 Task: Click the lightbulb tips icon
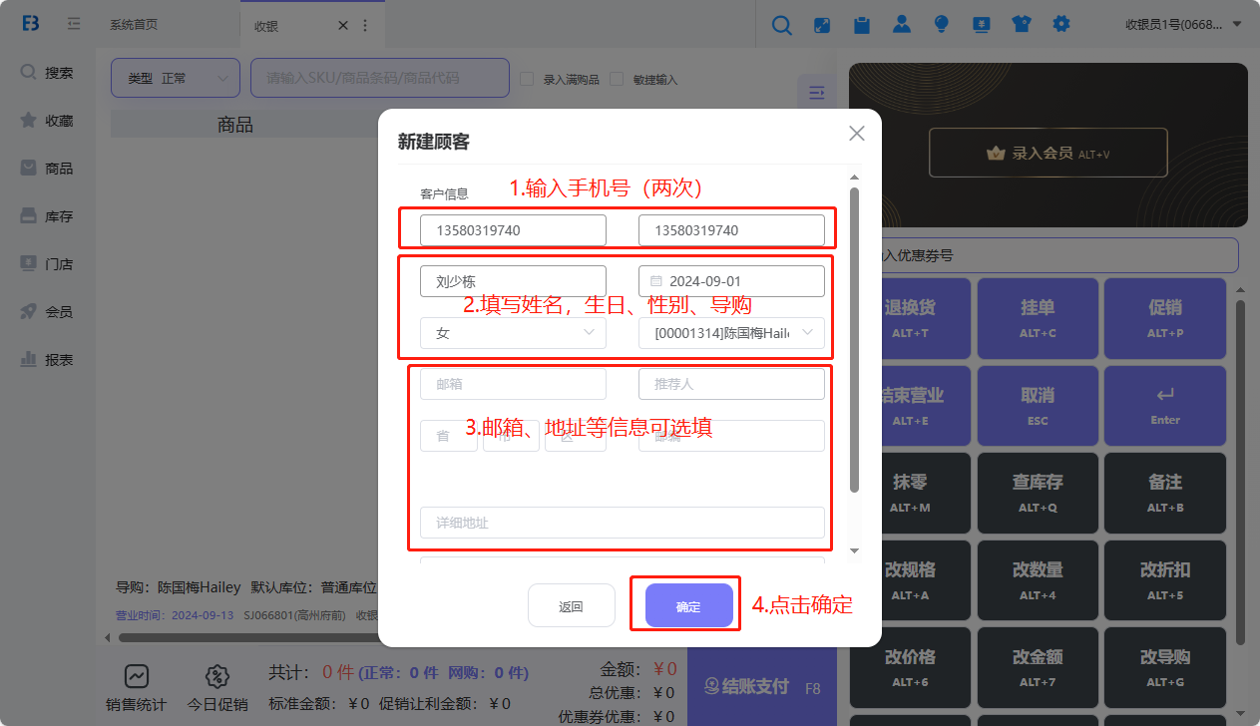tap(941, 25)
